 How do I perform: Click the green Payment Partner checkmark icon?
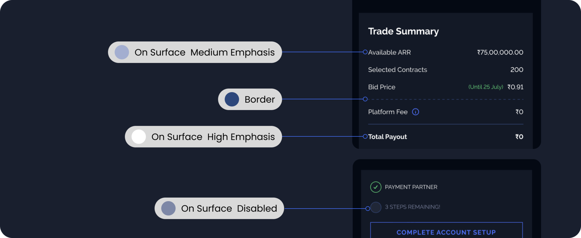pyautogui.click(x=376, y=187)
